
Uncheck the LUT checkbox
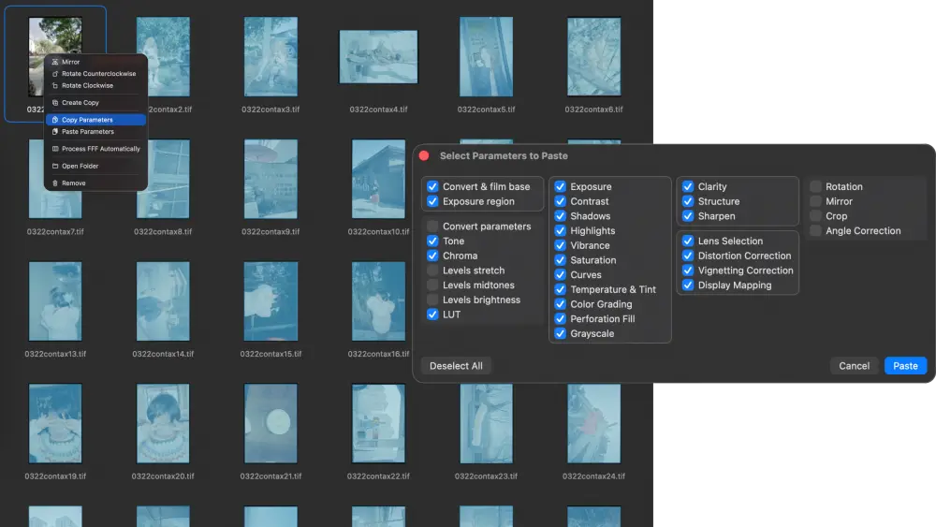pos(432,315)
